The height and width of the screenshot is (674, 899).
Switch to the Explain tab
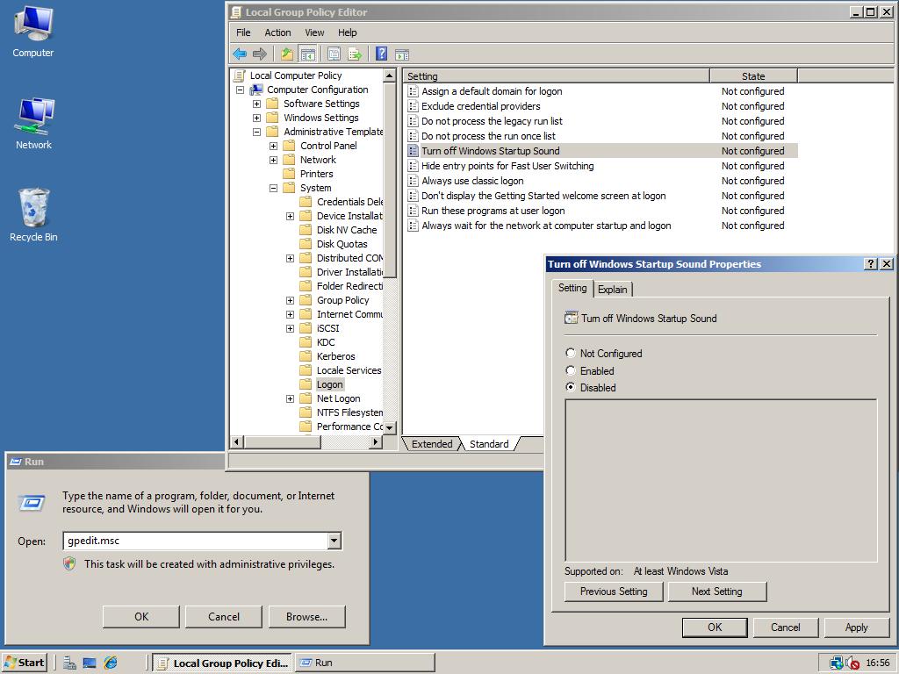612,290
